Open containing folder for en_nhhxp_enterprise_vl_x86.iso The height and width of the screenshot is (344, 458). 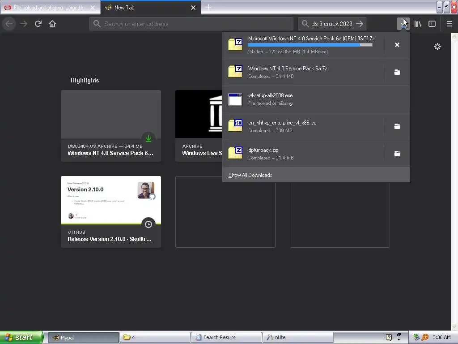click(x=397, y=126)
